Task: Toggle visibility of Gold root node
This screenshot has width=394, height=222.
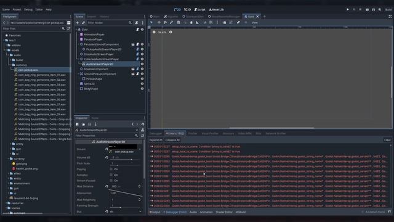Action: [142, 30]
